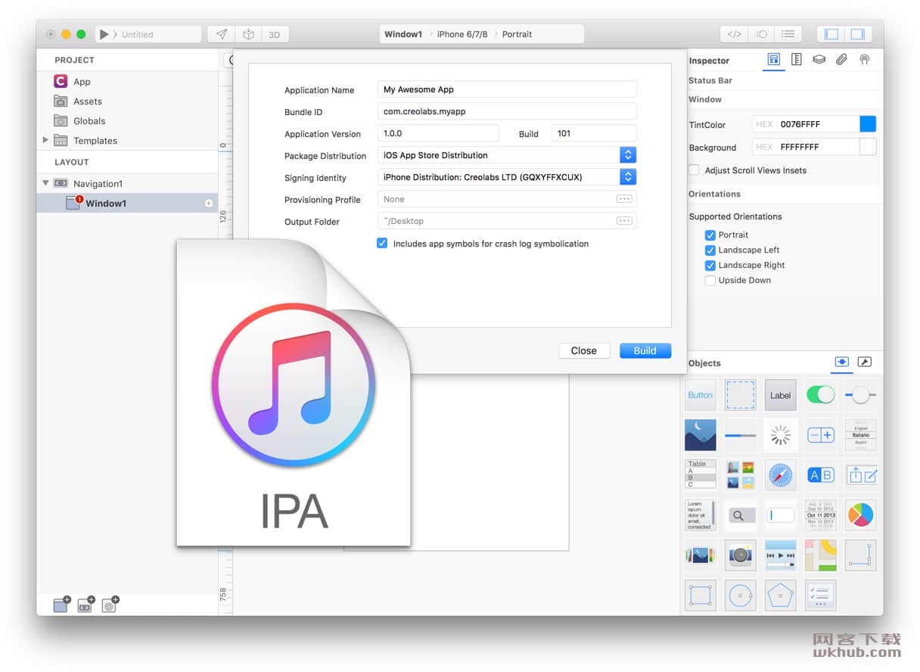This screenshot has height=672, width=920.
Task: Open the antenna events inspector tab
Action: click(x=864, y=60)
